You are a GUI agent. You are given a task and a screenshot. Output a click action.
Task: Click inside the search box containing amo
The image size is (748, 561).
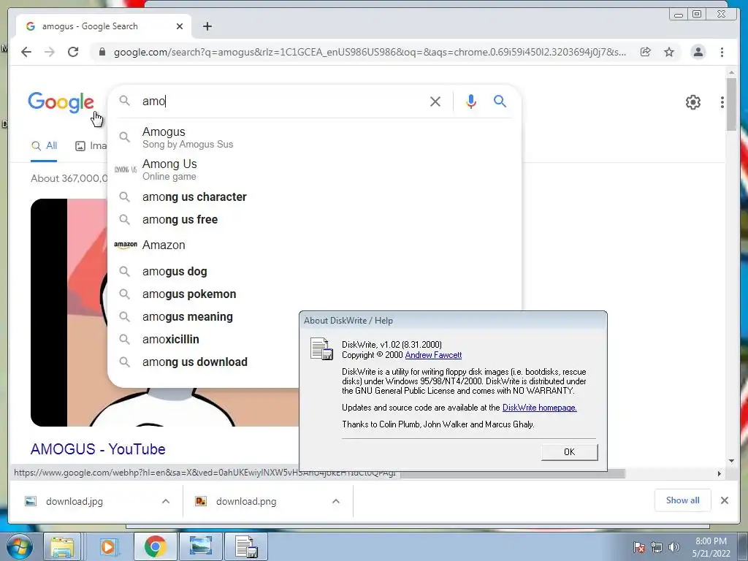[281, 101]
